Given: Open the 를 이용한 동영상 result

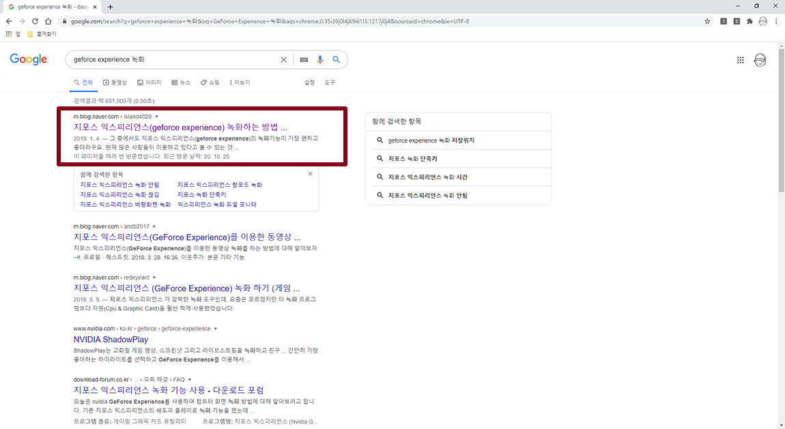Looking at the screenshot, I should [x=187, y=237].
